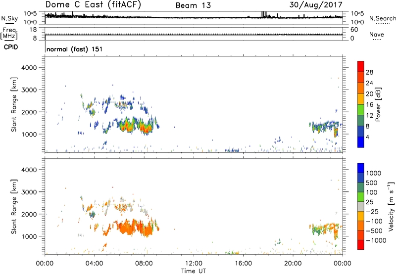Click the '500' velocity colorbar label
The width and height of the screenshot is (396, 274).
tap(372, 183)
